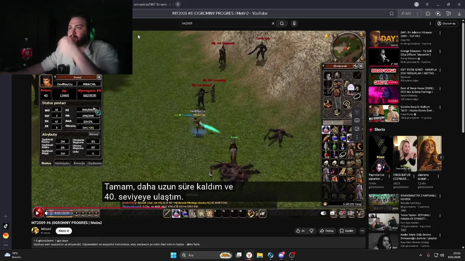465x261 pixels.
Task: Add sidebar item with plus icon
Action: click(5, 216)
